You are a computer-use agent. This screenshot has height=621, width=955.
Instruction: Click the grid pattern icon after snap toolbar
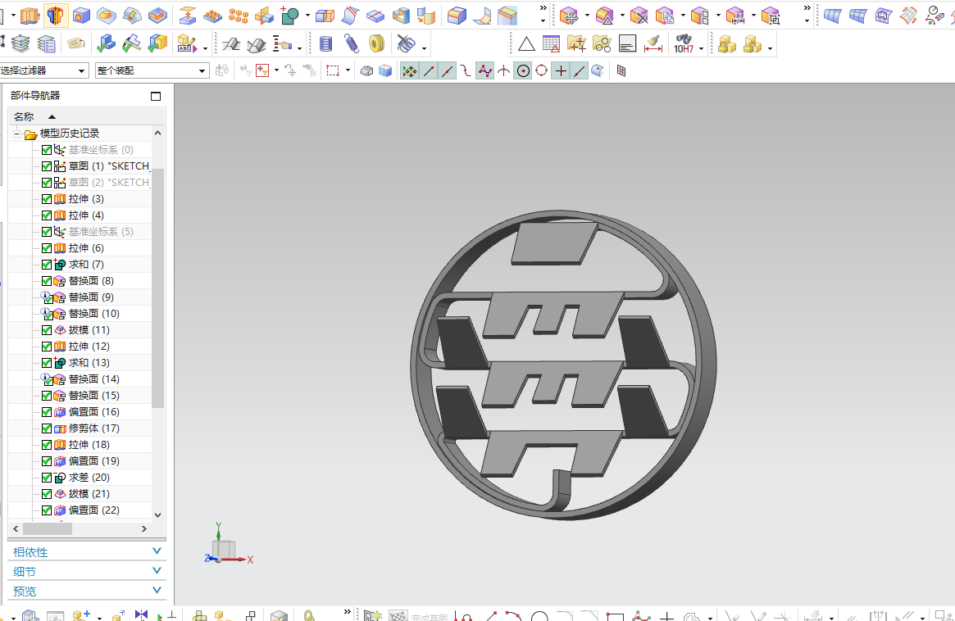[x=621, y=71]
